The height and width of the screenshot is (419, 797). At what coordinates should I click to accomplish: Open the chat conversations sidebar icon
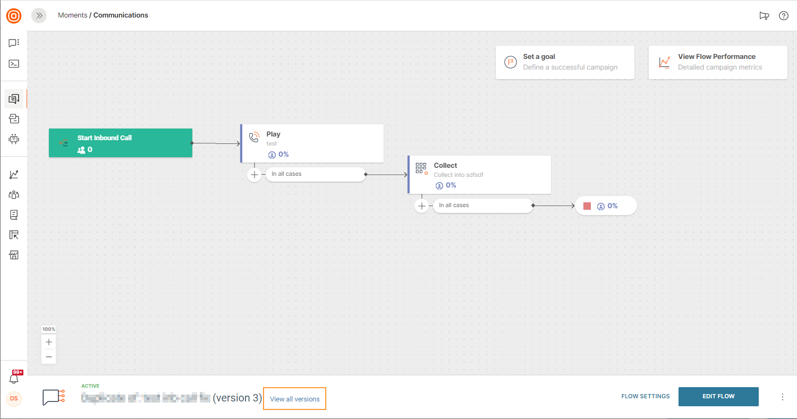click(14, 43)
